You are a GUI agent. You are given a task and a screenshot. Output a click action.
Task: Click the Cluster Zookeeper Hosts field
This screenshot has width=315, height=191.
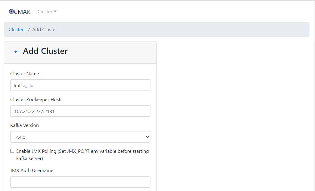point(80,111)
